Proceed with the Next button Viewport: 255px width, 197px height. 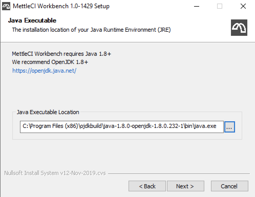tap(186, 186)
